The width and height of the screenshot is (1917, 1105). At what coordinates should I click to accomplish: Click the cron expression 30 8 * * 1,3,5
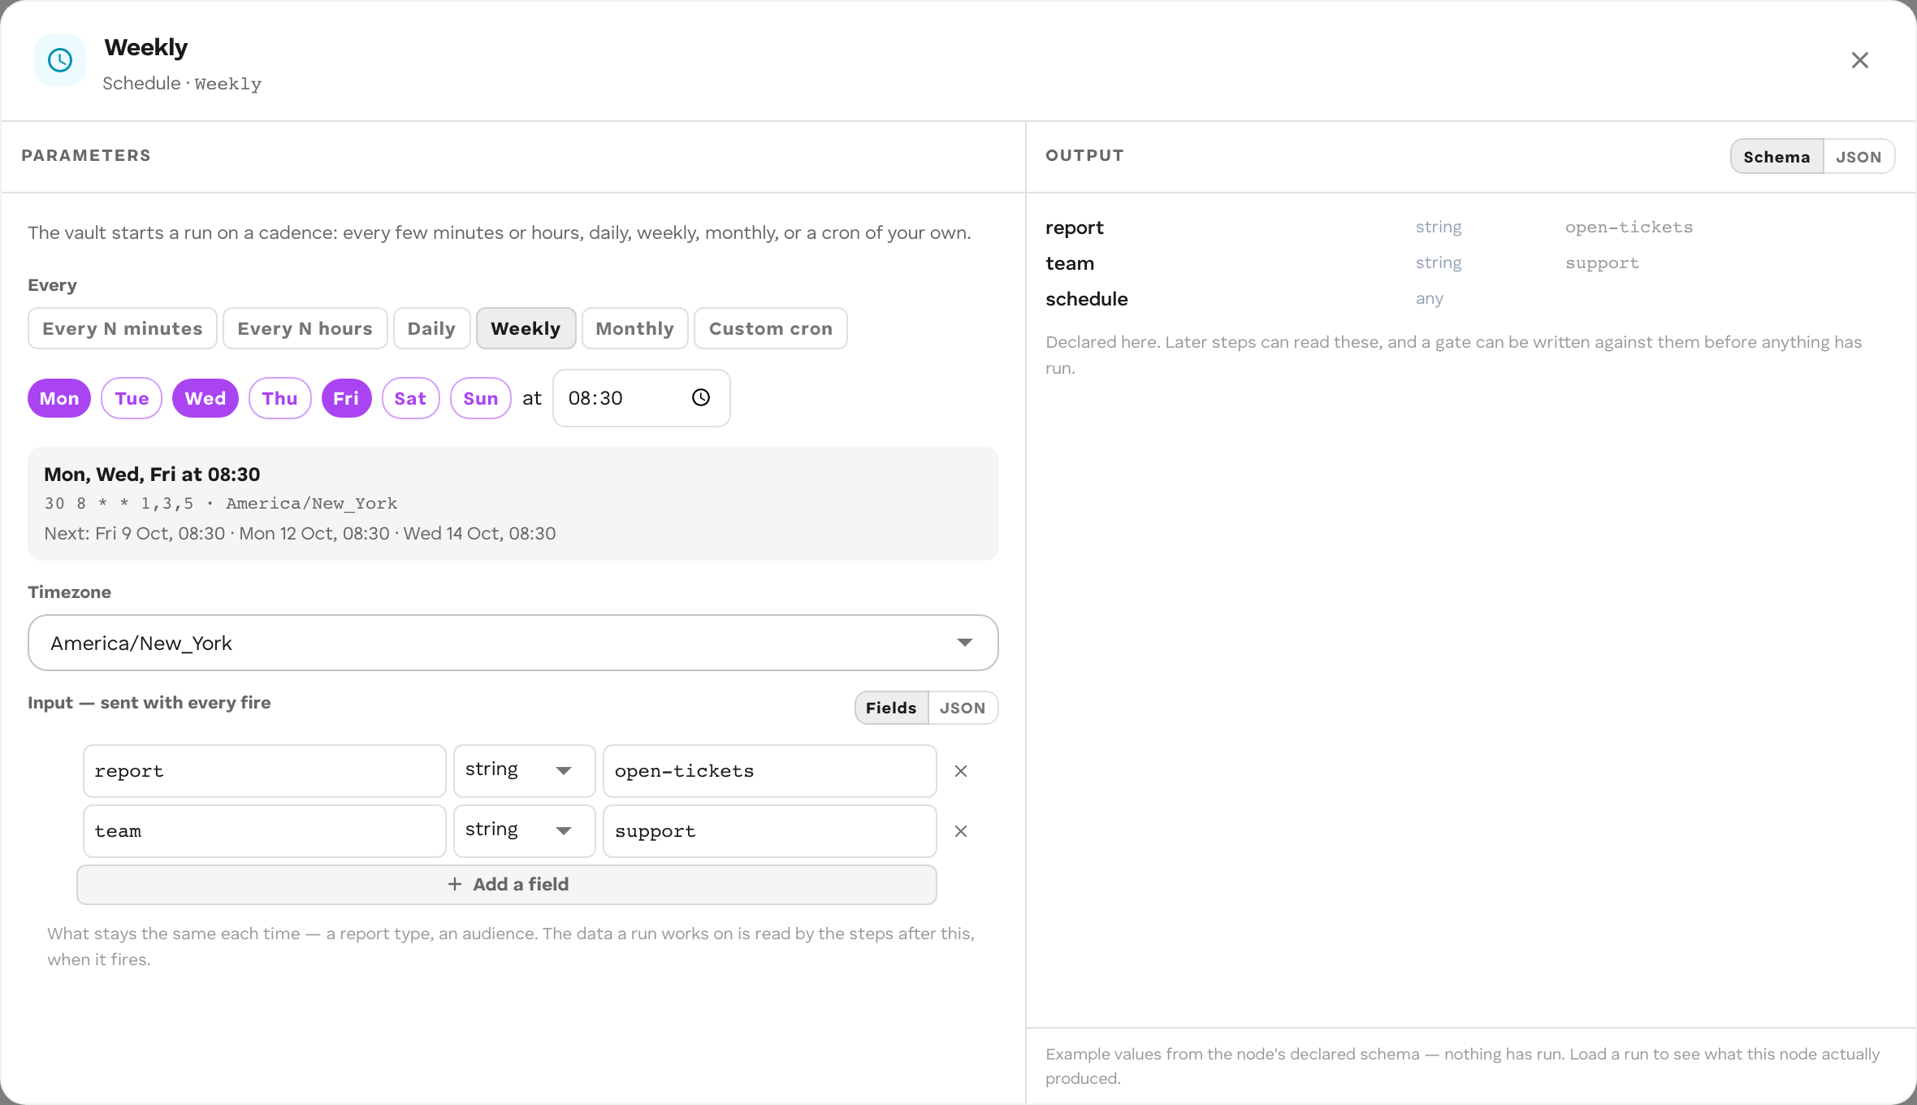pos(119,504)
